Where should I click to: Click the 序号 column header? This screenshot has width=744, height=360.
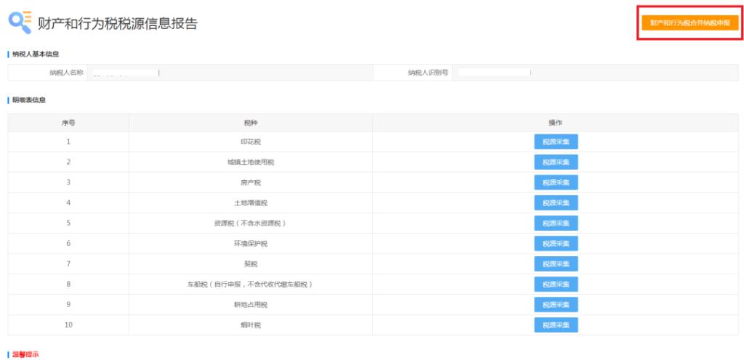pyautogui.click(x=68, y=123)
